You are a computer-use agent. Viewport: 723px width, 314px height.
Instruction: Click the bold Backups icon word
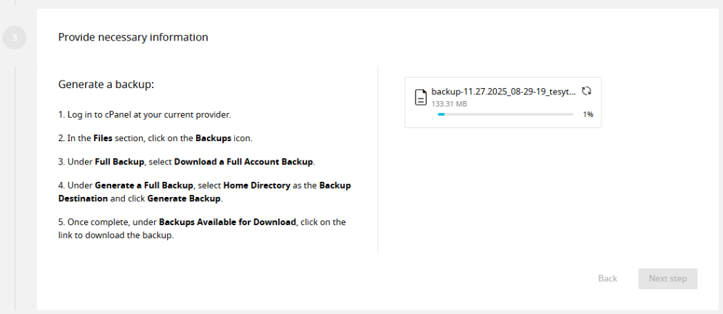pyautogui.click(x=213, y=138)
